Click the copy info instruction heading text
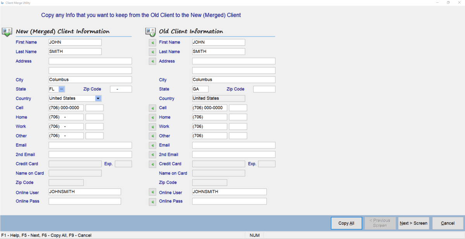 141,15
